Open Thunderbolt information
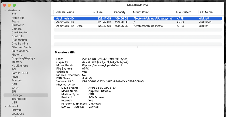The image size is (226, 117). [x=19, y=99]
